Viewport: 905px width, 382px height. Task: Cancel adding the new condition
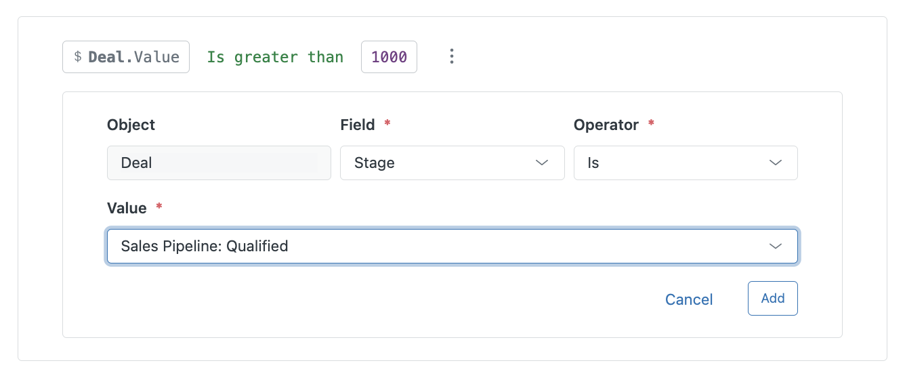(689, 299)
